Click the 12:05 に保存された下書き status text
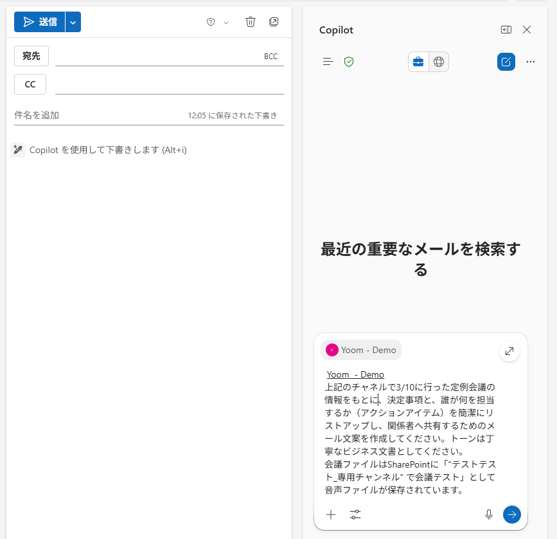 pyautogui.click(x=233, y=116)
